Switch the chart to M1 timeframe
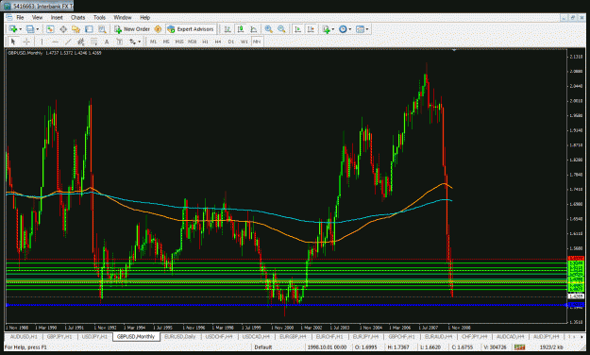This screenshot has height=355, width=590. coord(153,42)
